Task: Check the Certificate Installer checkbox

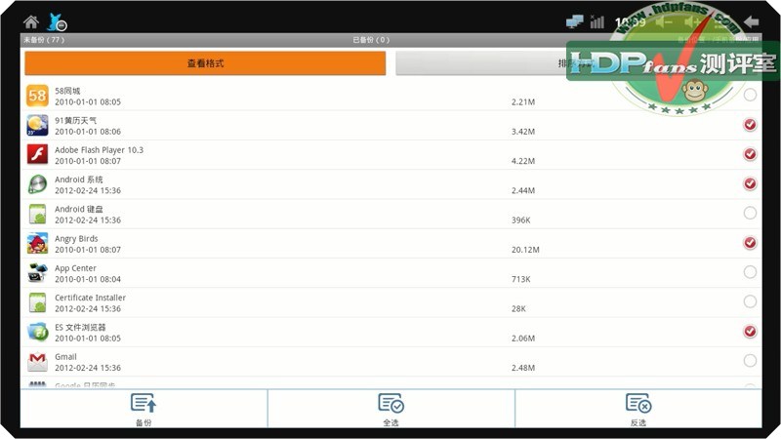Action: click(x=750, y=301)
